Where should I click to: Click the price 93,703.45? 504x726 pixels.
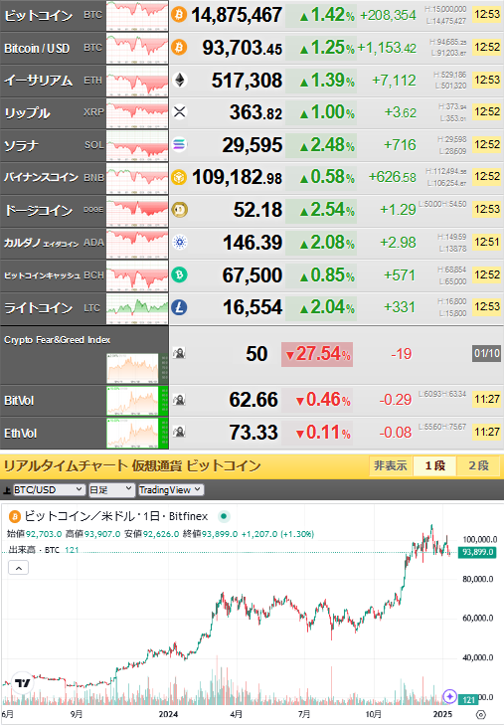(x=242, y=47)
